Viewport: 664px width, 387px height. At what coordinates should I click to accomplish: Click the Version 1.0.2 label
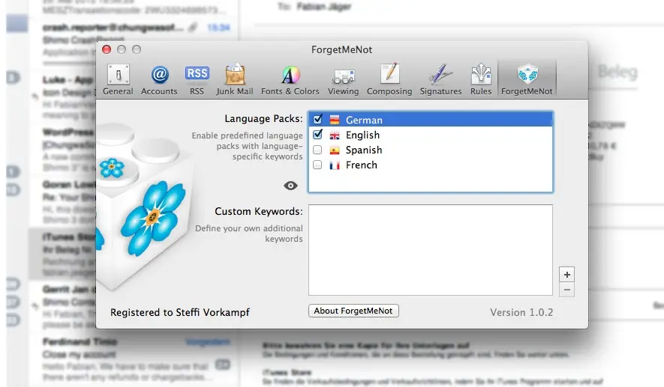click(521, 312)
